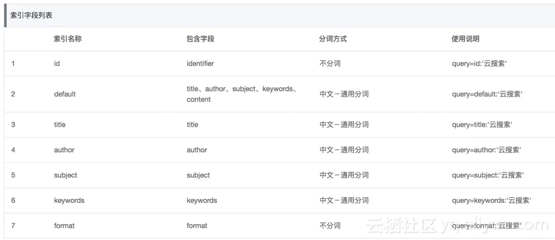Click query=author:'云搜索' usage text
Image resolution: width=555 pixels, height=240 pixels.
(x=486, y=150)
